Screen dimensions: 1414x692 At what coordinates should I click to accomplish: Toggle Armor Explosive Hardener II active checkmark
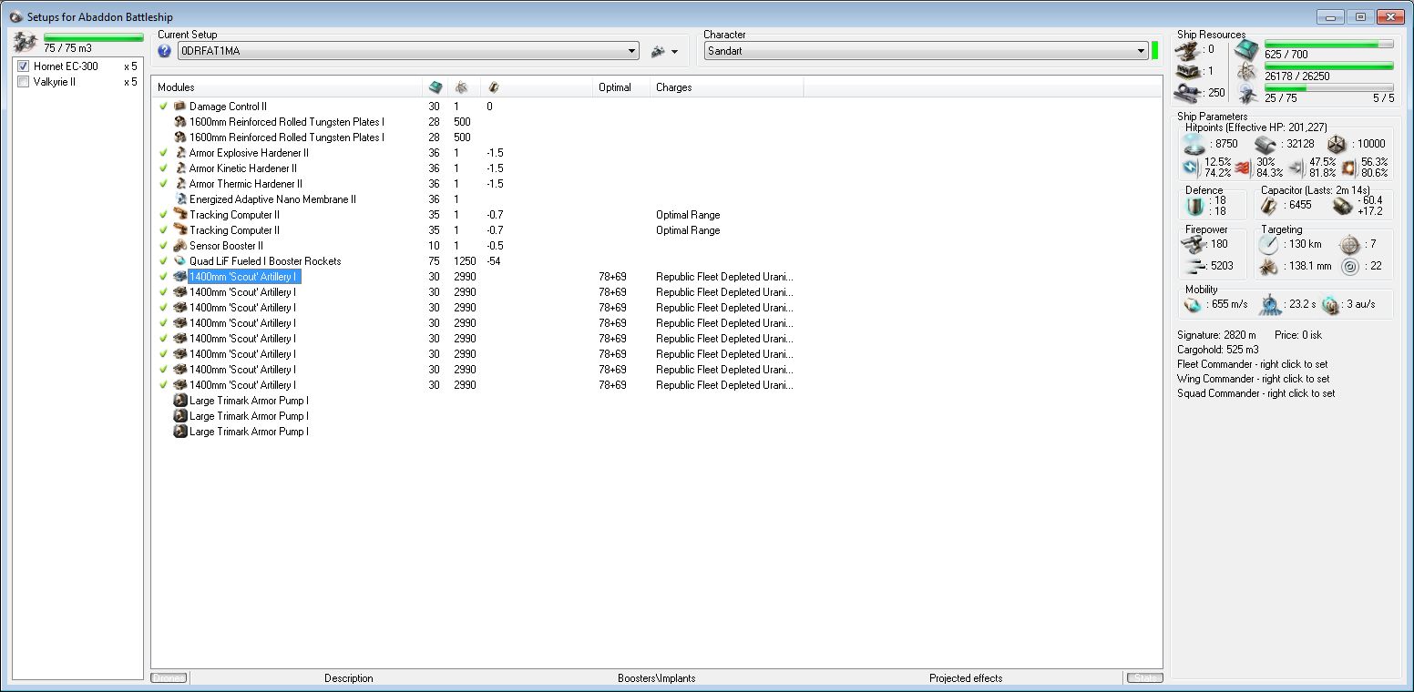163,153
